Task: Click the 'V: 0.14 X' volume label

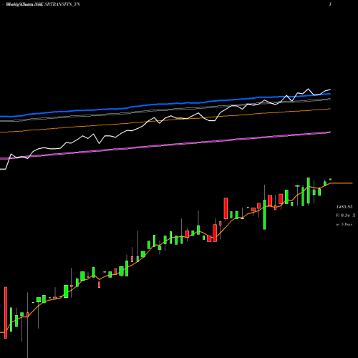Action: tap(345, 216)
